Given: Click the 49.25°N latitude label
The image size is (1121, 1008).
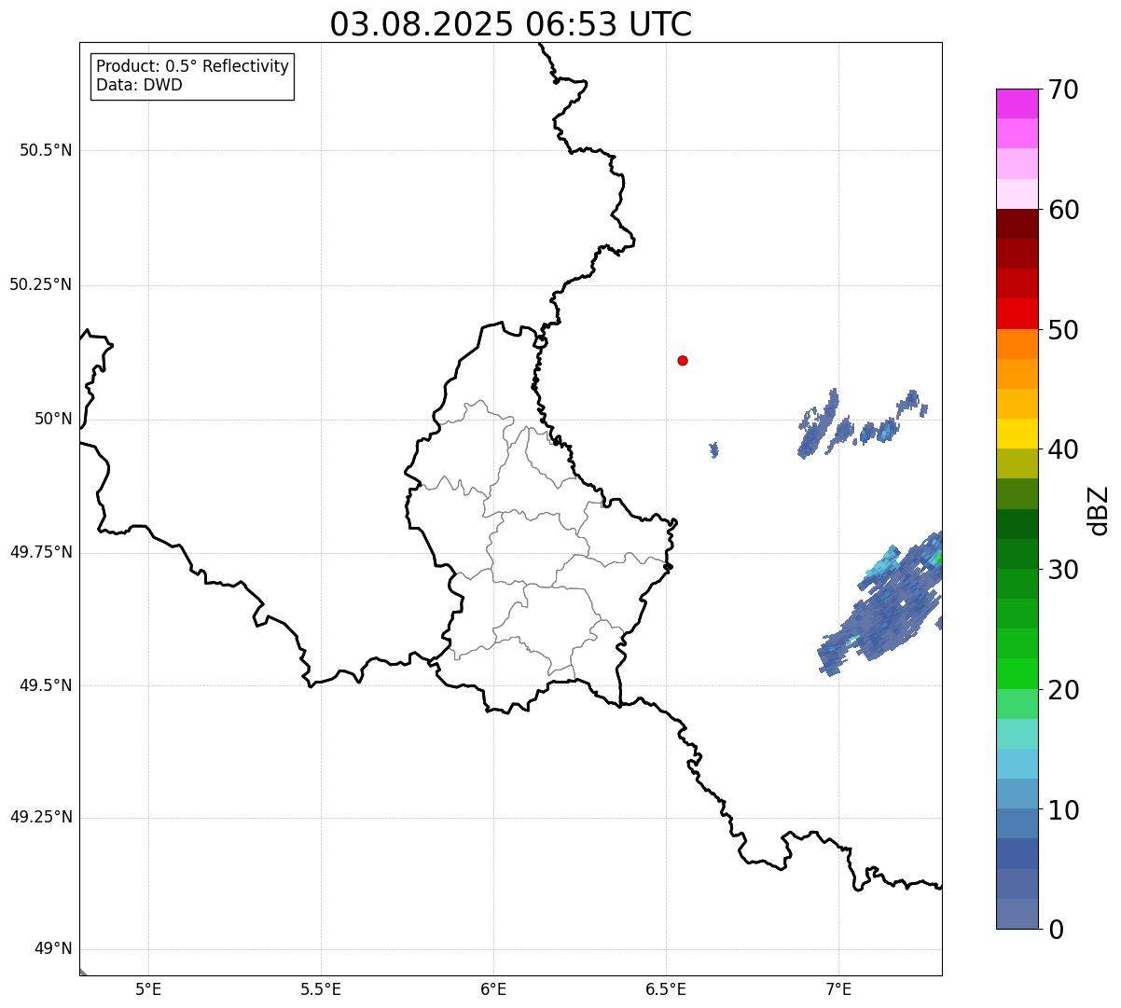Looking at the screenshot, I should [x=41, y=817].
